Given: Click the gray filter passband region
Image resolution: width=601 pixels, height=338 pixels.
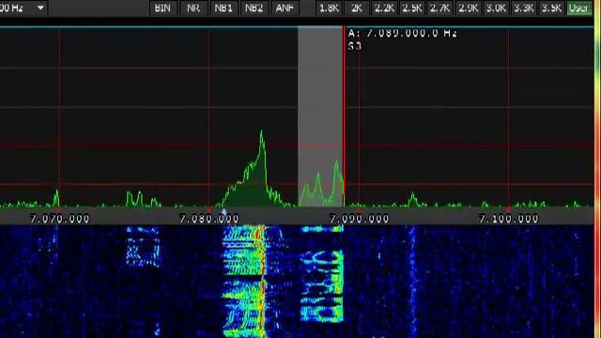Looking at the screenshot, I should (320, 116).
